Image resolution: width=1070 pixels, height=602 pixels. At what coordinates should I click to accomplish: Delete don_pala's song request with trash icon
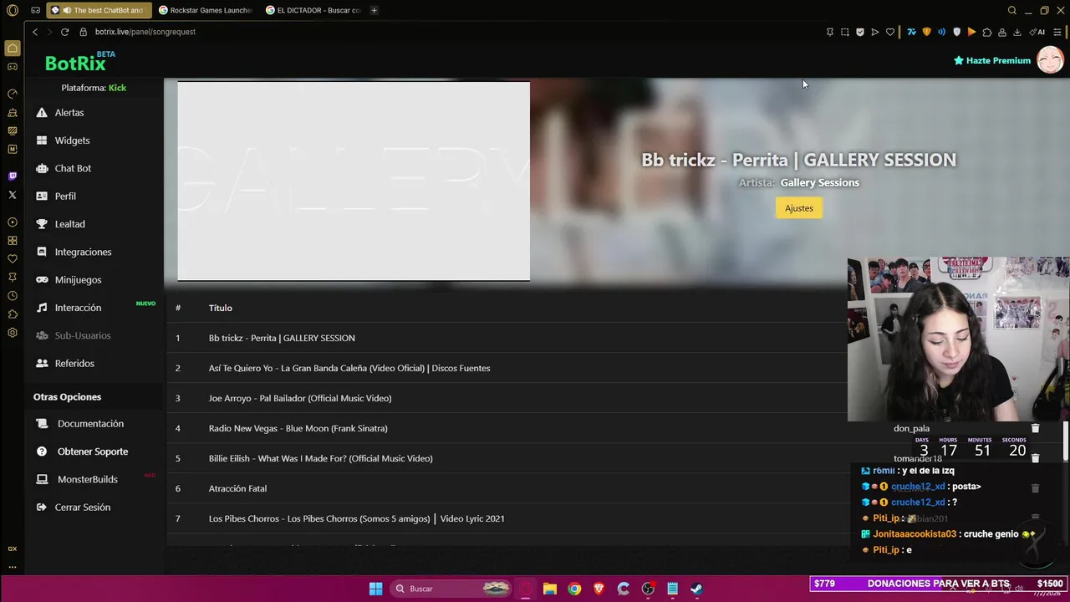1035,428
